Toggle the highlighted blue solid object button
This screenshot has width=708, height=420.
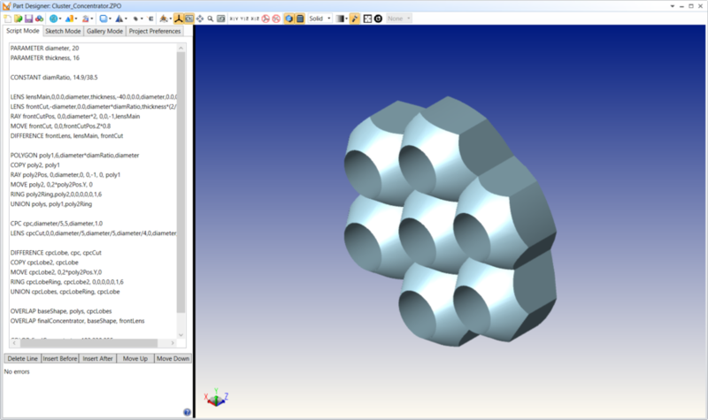pos(289,18)
